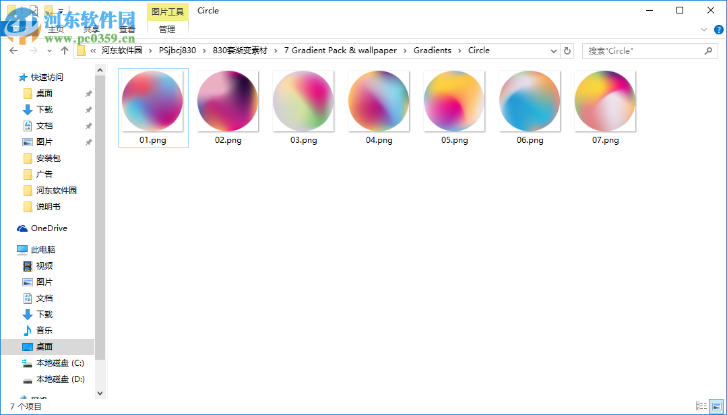Open pinned 文档 under quick access
Image resolution: width=727 pixels, height=415 pixels.
tap(44, 126)
